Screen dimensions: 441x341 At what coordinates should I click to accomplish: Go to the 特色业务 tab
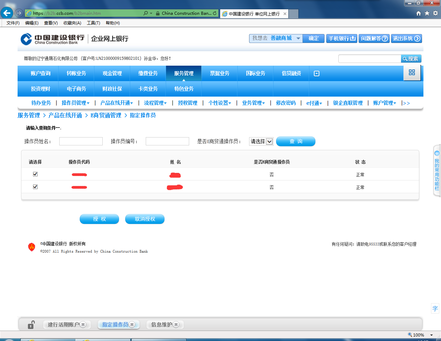pyautogui.click(x=184, y=89)
